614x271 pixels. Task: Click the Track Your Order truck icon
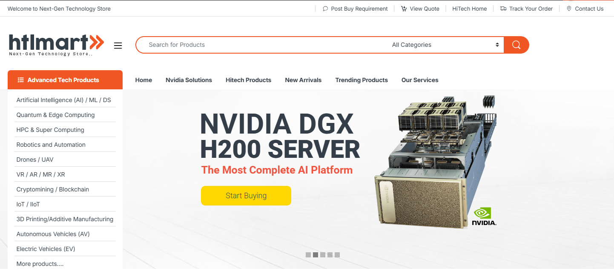tap(503, 9)
